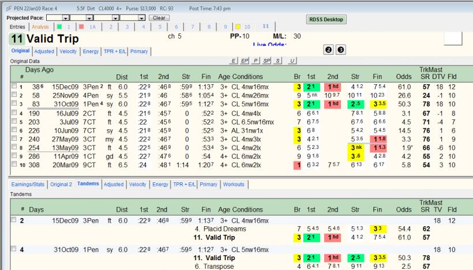Select horse tab 5
The image size is (473, 270).
tap(160, 27)
